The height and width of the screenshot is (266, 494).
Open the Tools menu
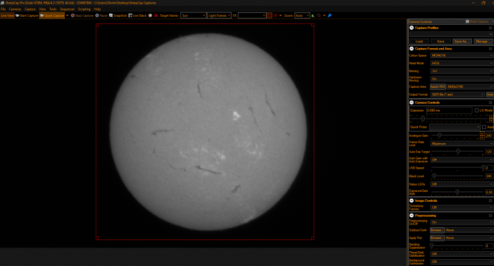53,9
